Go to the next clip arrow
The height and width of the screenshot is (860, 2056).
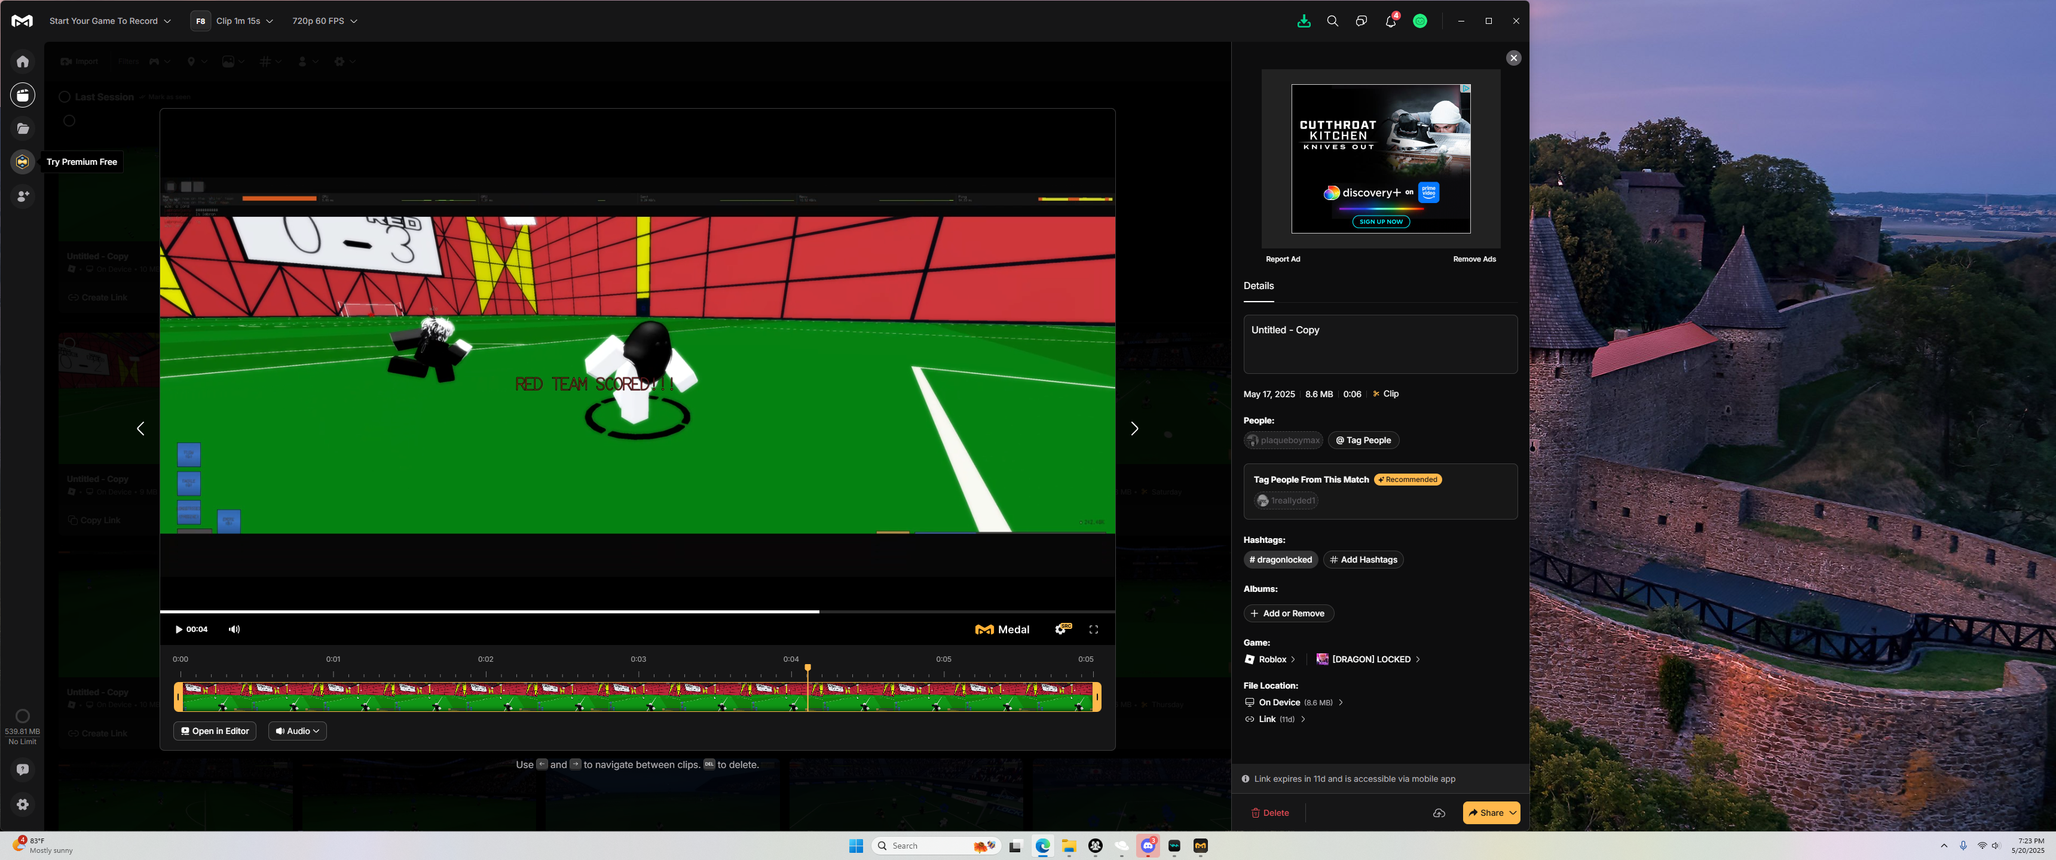pyautogui.click(x=1134, y=429)
